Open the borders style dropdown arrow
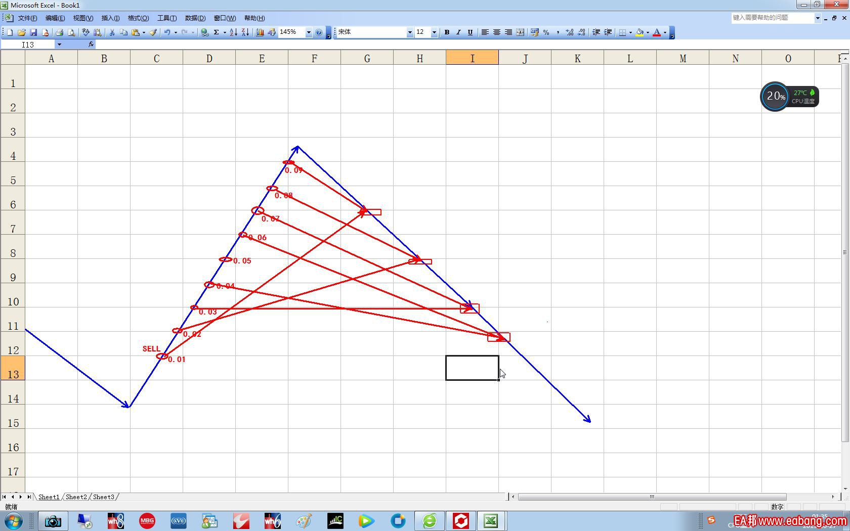The image size is (850, 531). (x=630, y=32)
